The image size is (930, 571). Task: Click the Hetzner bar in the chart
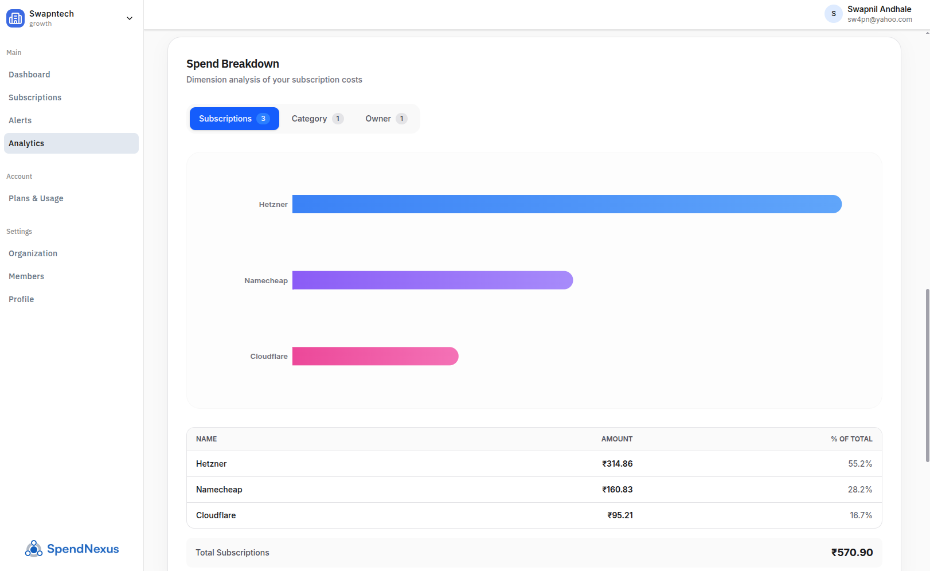point(566,204)
